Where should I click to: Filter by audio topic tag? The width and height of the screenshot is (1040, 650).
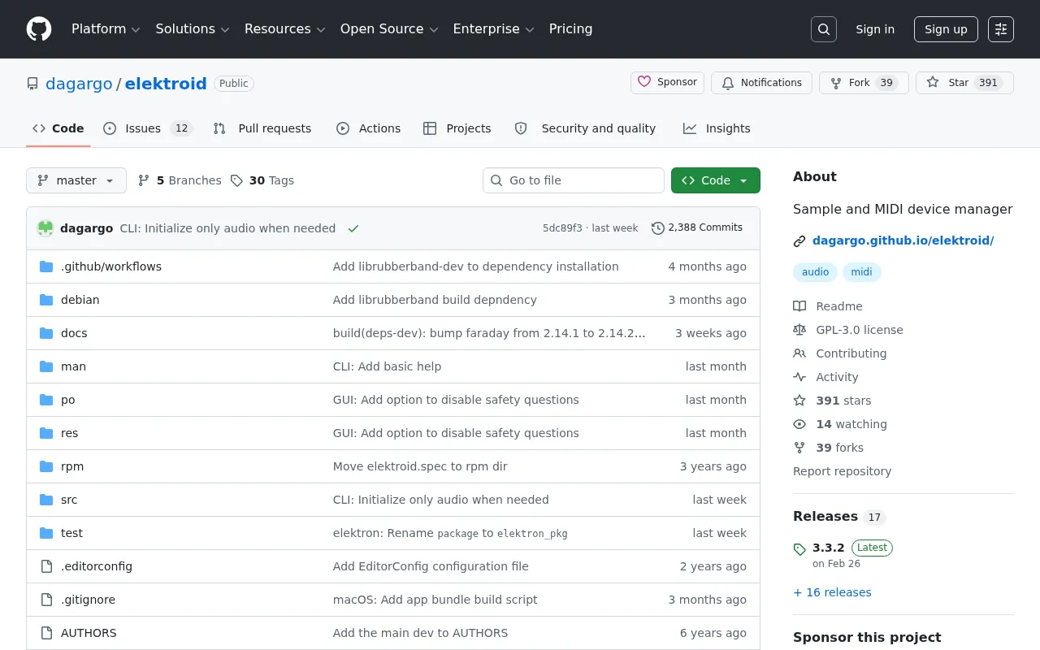815,272
